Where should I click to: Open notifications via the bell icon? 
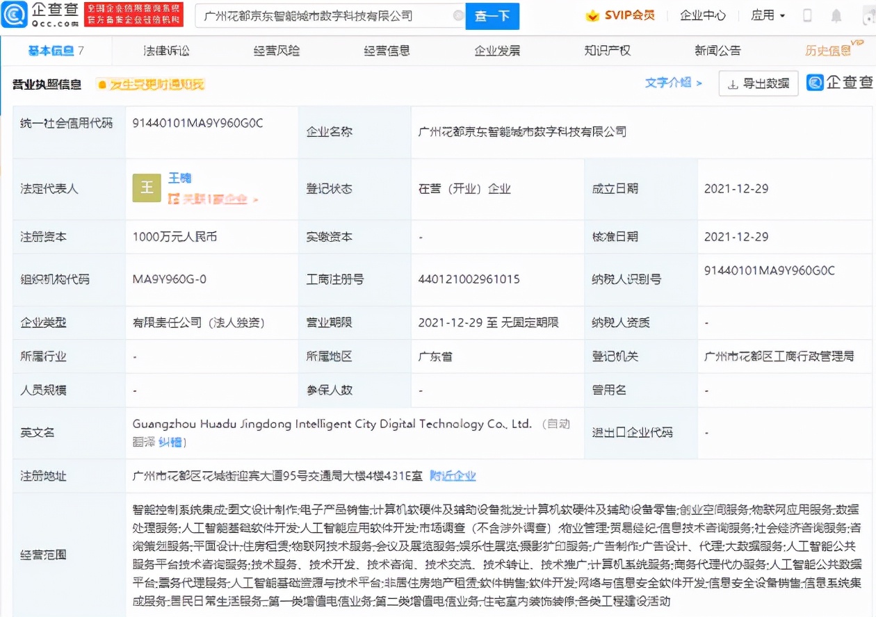pyautogui.click(x=835, y=15)
